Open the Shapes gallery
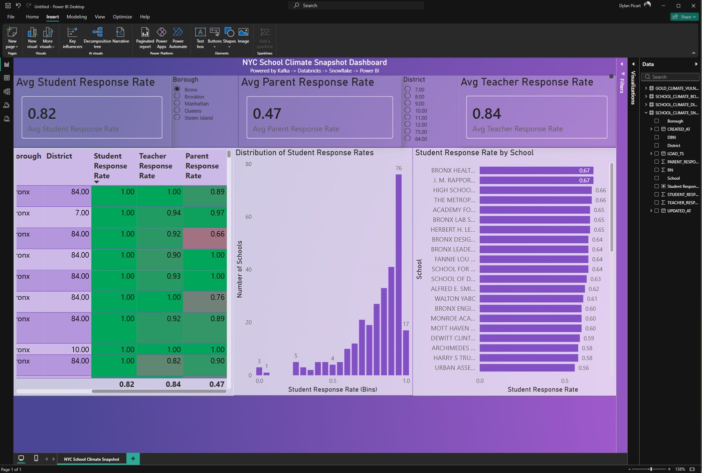 coord(229,38)
